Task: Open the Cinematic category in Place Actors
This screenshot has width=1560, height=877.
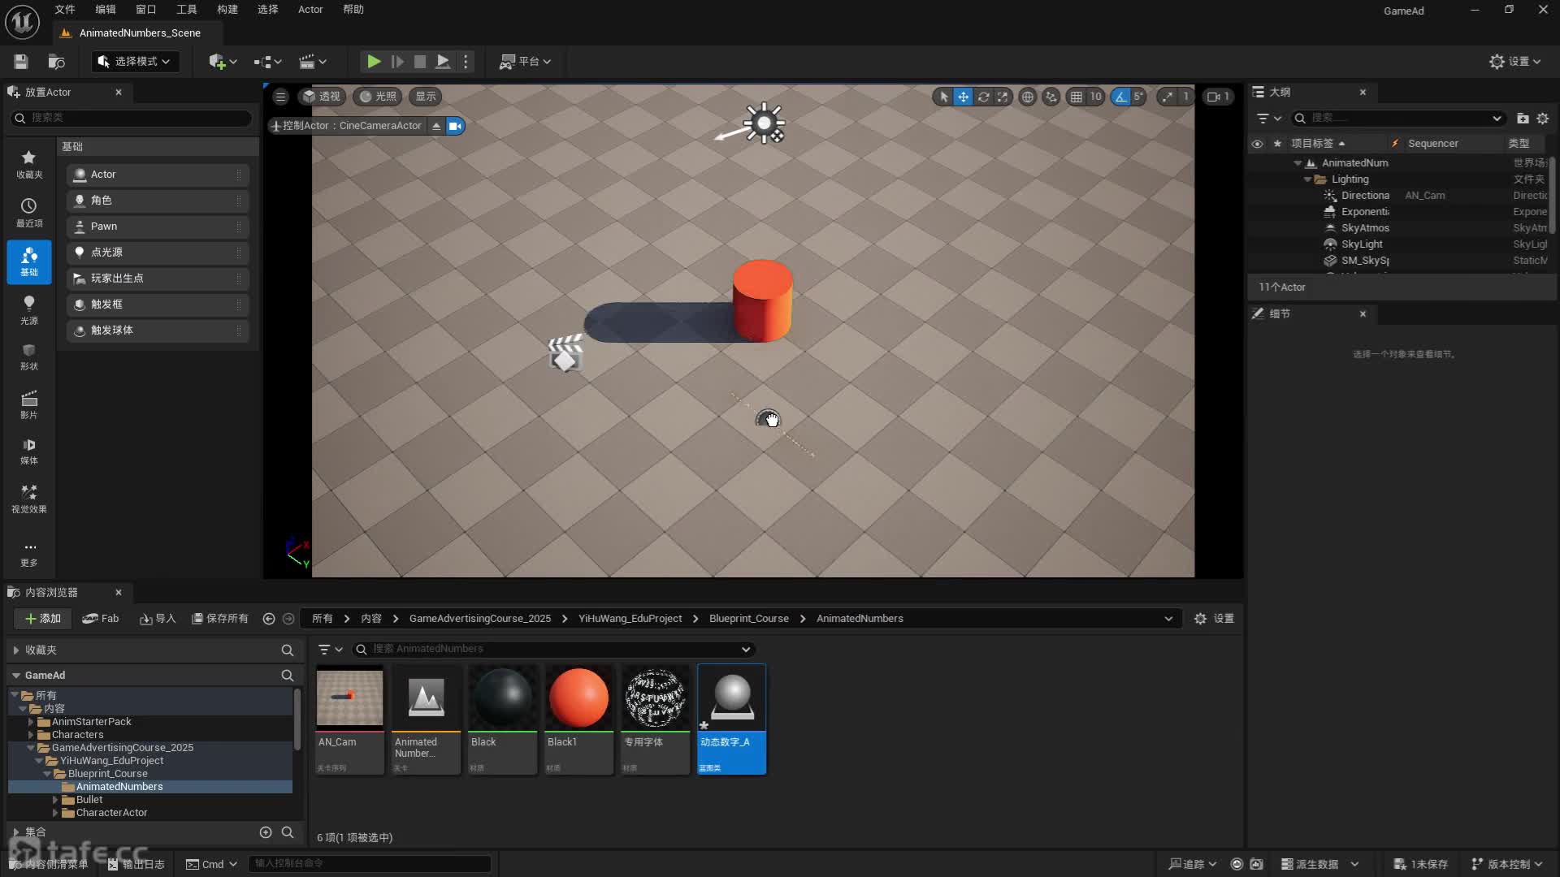Action: click(28, 404)
